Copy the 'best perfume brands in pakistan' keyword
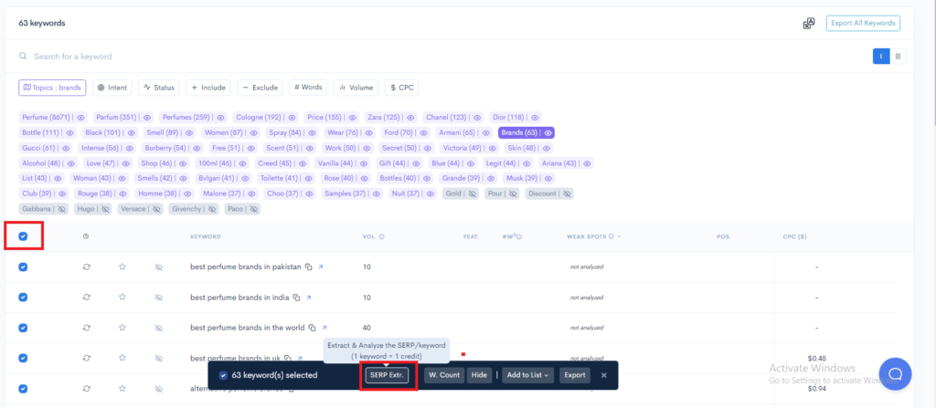This screenshot has width=936, height=408. click(x=309, y=267)
